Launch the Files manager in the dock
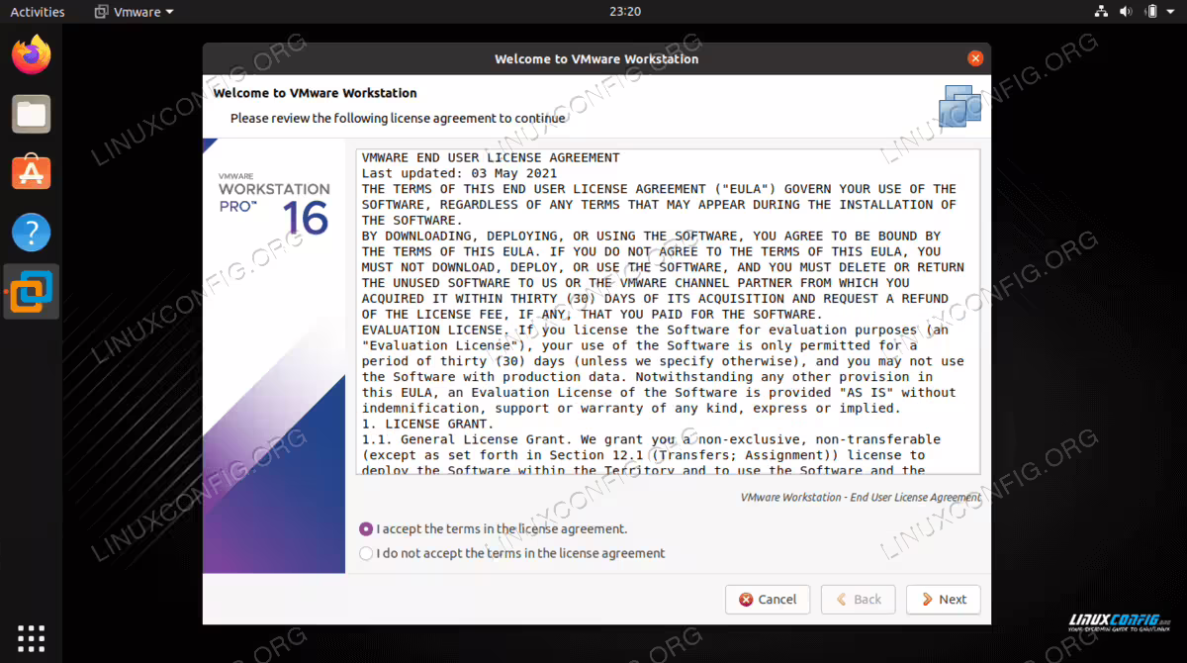 [x=32, y=114]
